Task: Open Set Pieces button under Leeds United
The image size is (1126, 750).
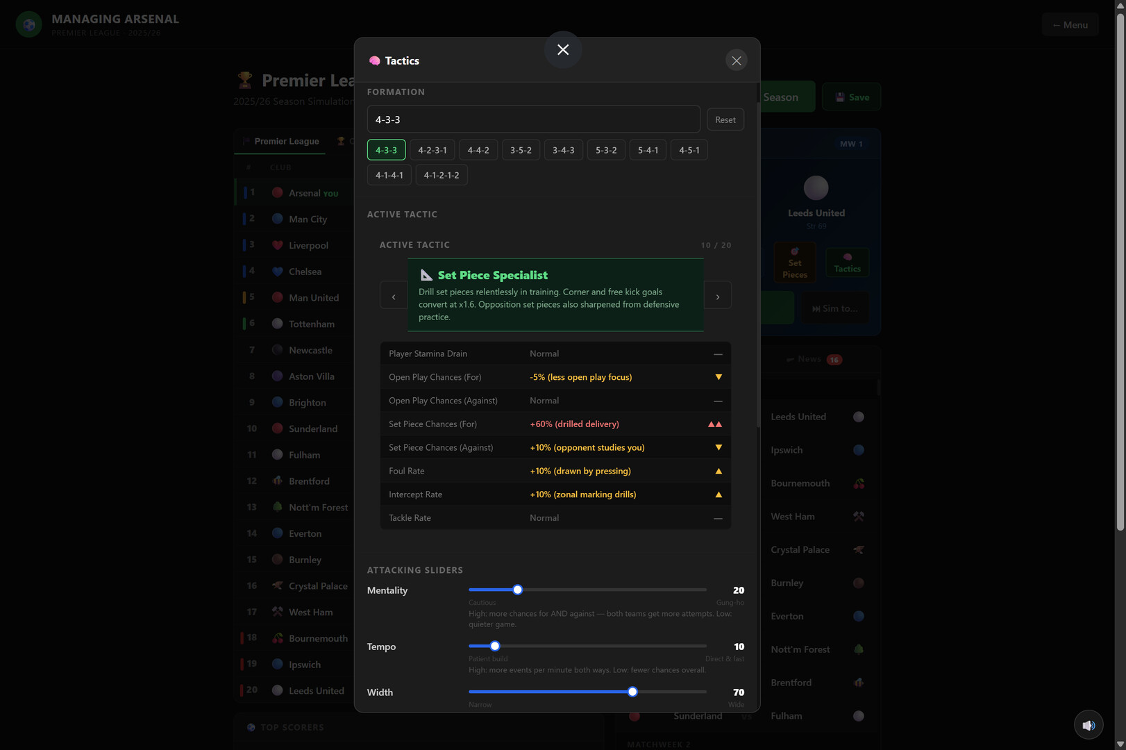Action: coord(795,262)
